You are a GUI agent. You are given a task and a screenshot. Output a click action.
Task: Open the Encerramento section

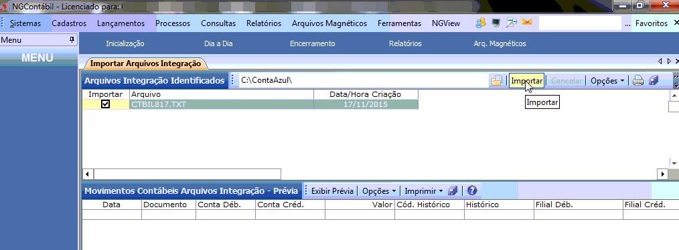click(312, 43)
